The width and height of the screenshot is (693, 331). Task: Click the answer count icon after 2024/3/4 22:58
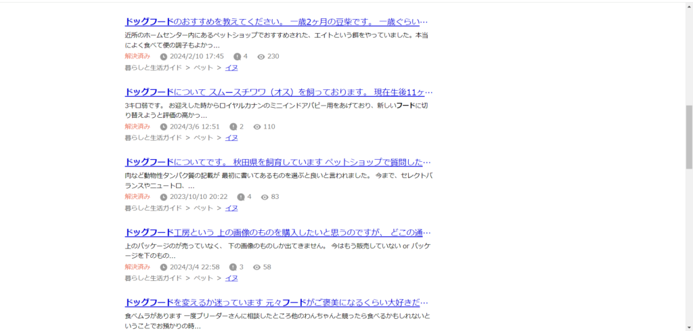(233, 267)
